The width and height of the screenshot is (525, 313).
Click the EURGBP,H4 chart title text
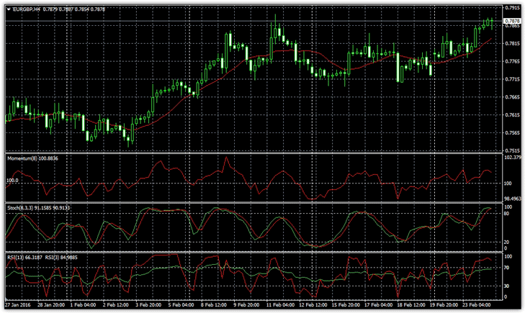click(27, 9)
